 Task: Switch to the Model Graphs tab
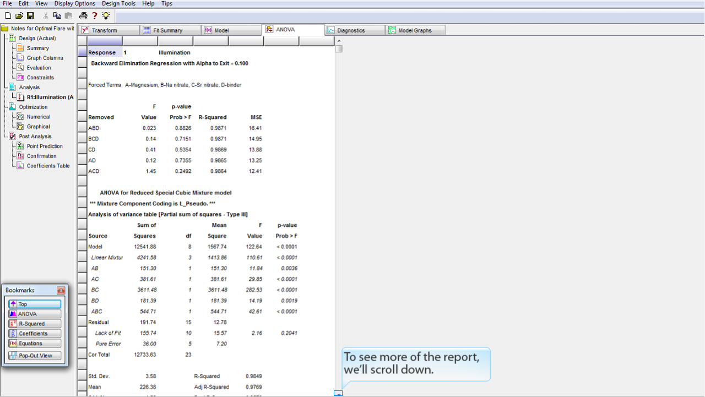click(x=415, y=30)
